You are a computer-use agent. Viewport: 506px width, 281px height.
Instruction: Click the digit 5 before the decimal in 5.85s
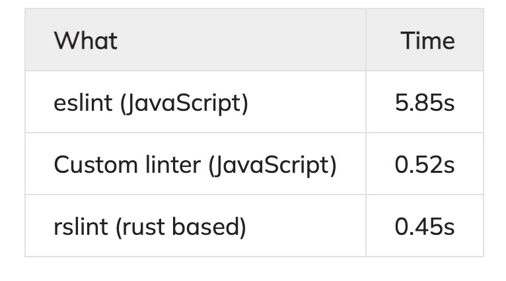click(x=401, y=104)
